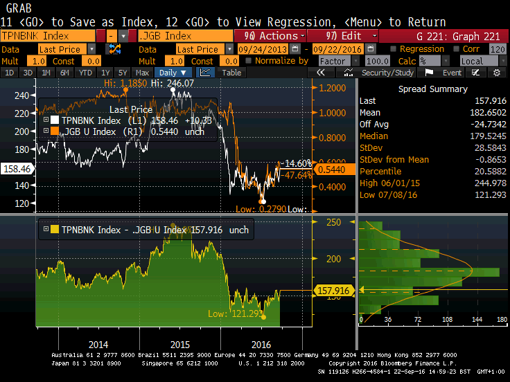Click the Percentile value 20.5882

tap(490, 171)
